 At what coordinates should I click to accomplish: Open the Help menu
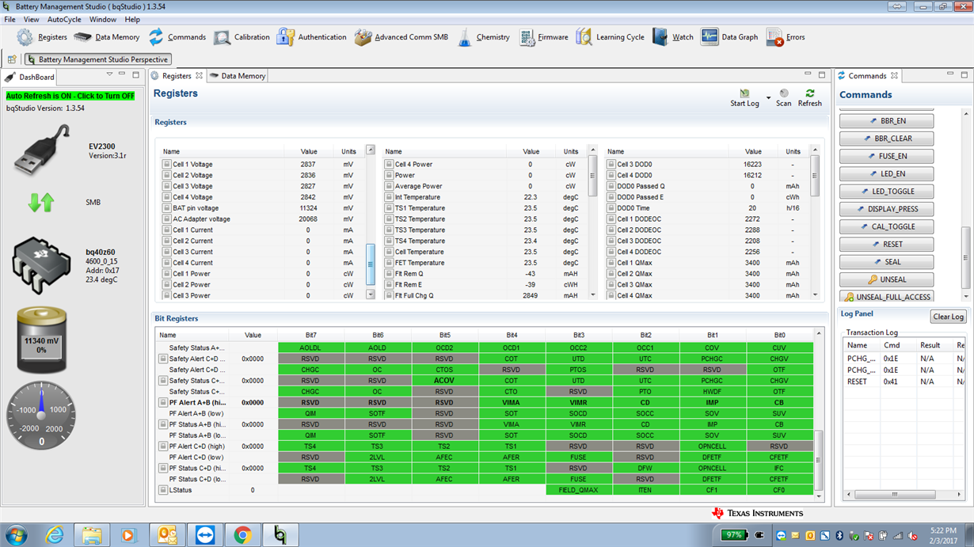click(x=132, y=19)
